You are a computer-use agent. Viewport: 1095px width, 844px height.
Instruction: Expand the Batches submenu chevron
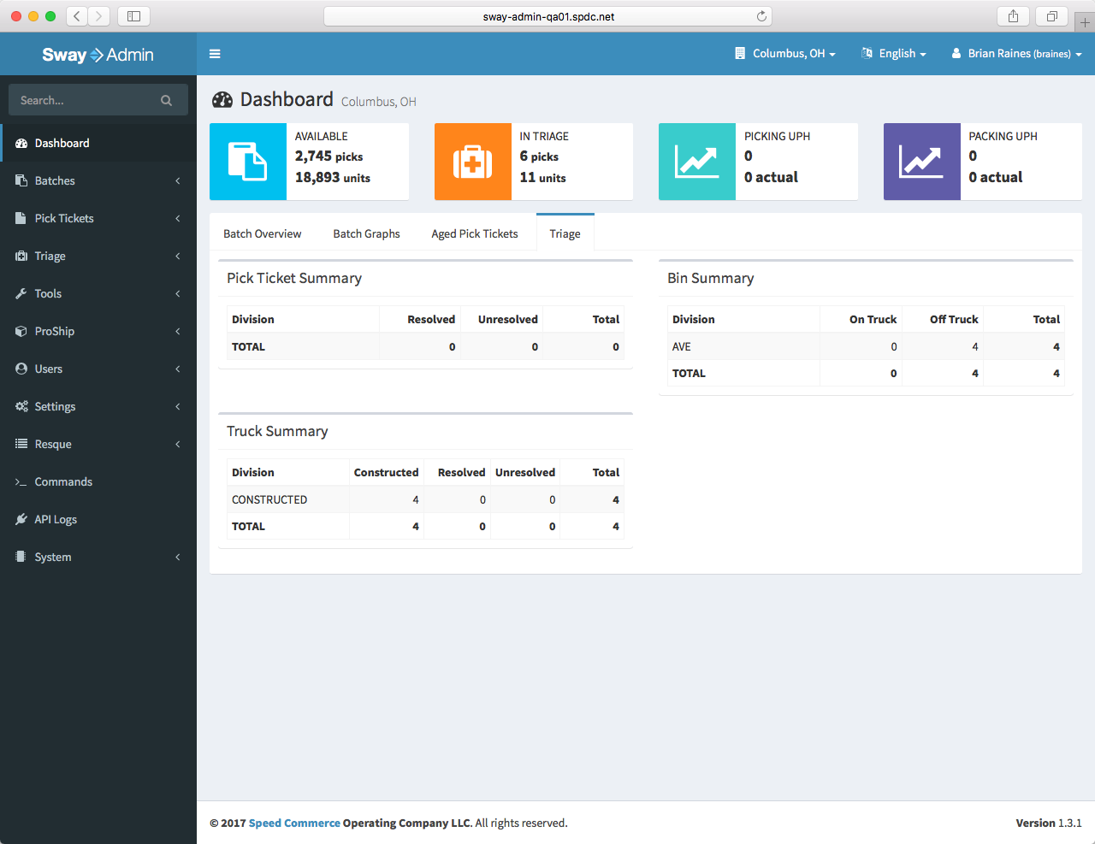178,180
